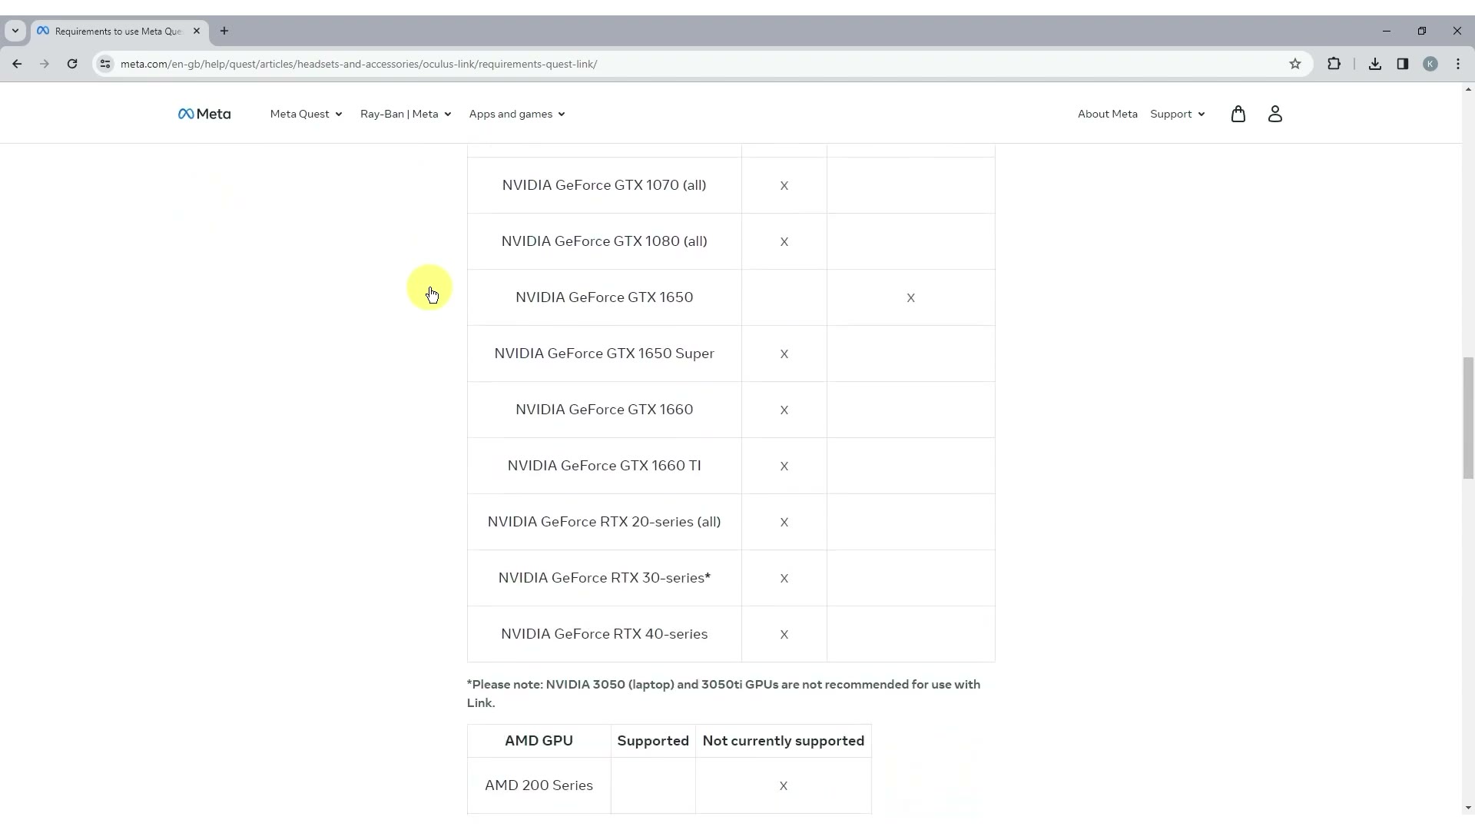Select the Requirements to use Meta Quest tab
Viewport: 1475px width, 830px height.
119,31
